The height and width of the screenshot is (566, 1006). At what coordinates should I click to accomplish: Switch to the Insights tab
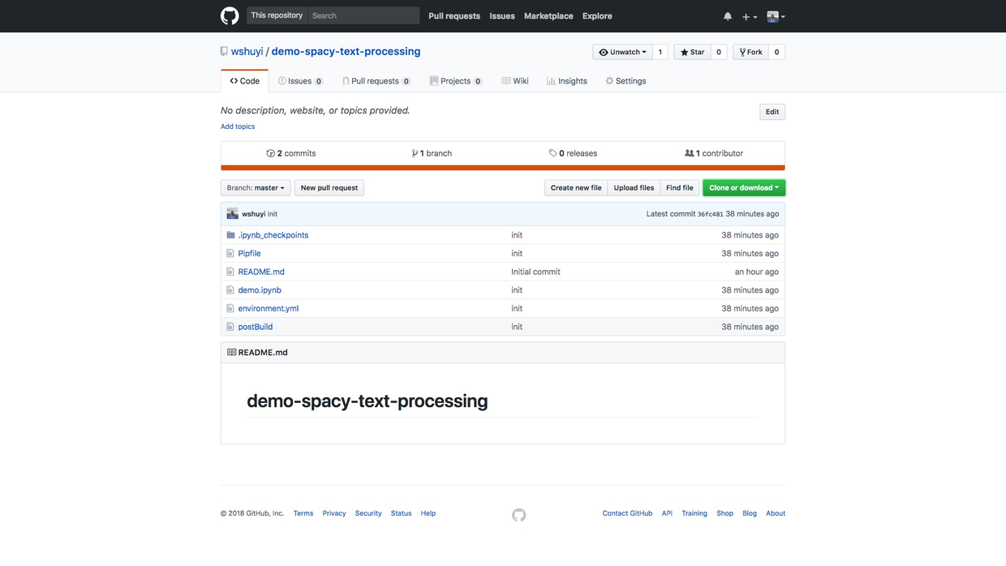(x=566, y=81)
